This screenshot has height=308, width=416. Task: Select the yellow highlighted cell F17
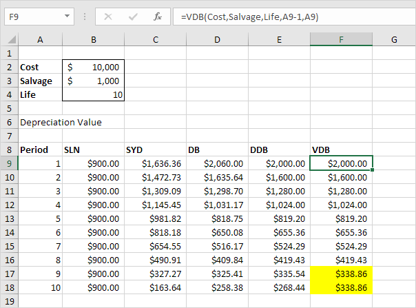pyautogui.click(x=341, y=274)
